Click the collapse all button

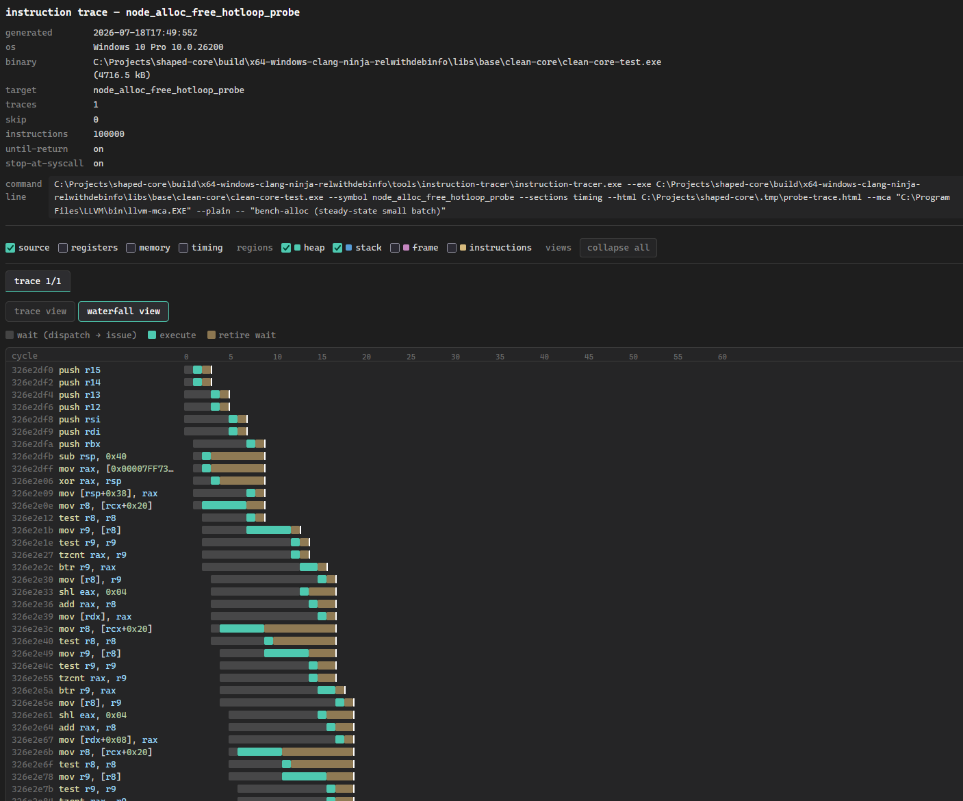[618, 248]
